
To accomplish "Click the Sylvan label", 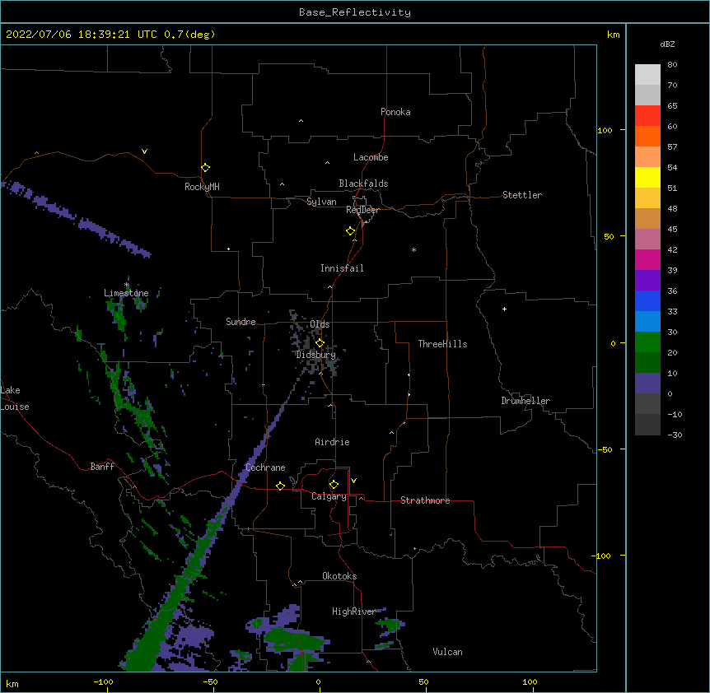I will [321, 202].
